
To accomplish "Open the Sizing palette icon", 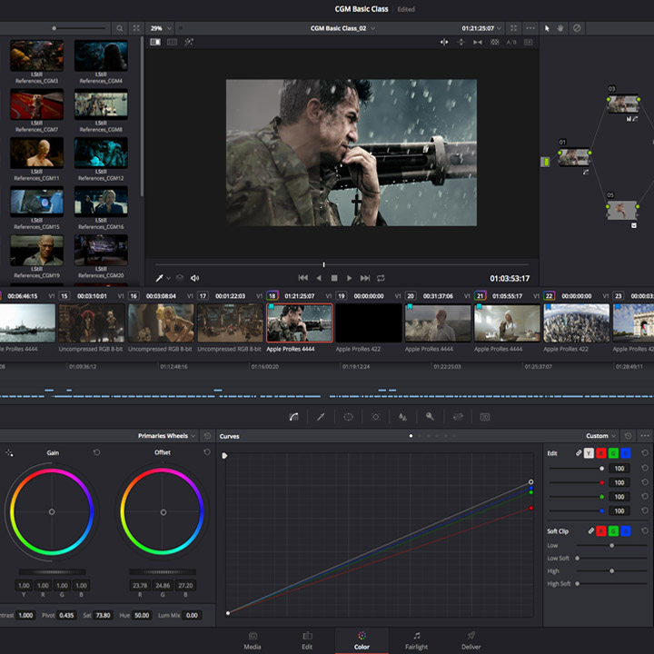I will click(x=458, y=417).
